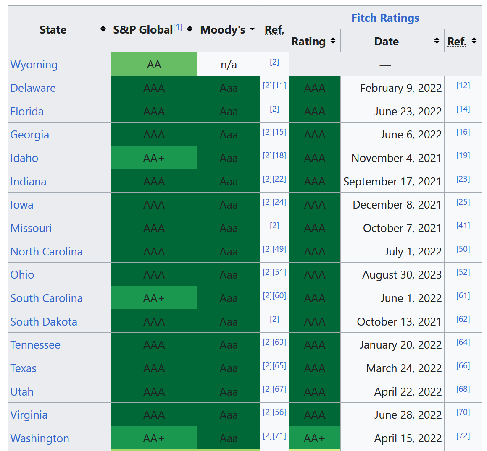Sort by Fitch Date column arrows
The width and height of the screenshot is (487, 451).
pos(437,41)
